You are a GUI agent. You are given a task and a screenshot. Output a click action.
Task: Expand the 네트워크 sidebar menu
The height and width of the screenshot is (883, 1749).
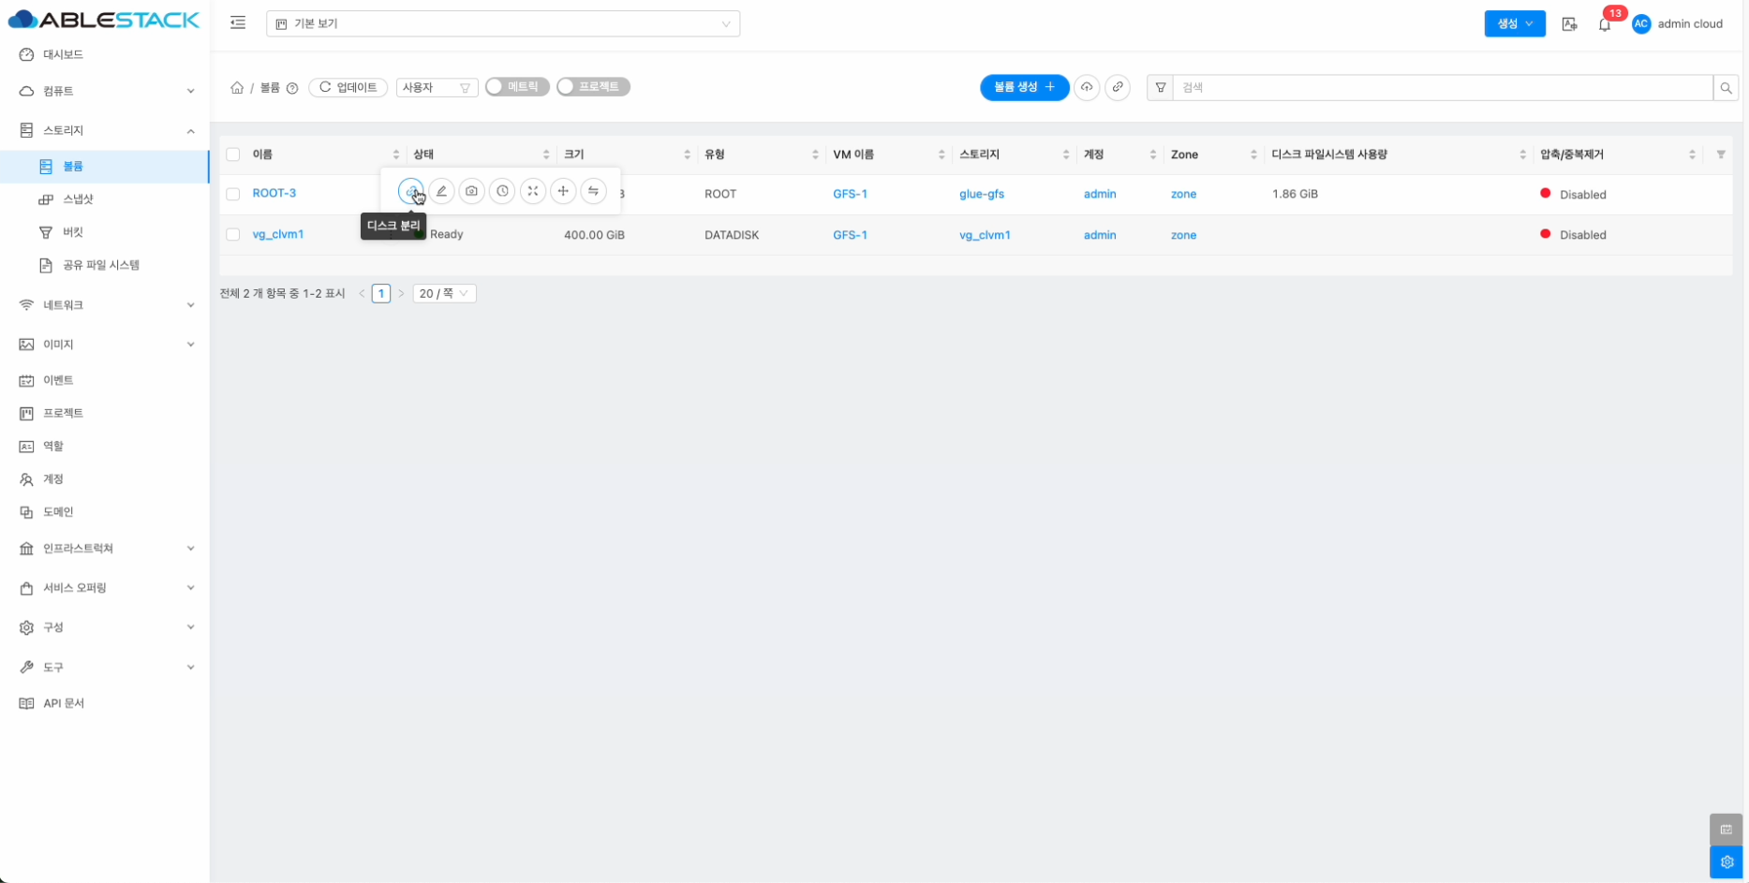(x=105, y=305)
